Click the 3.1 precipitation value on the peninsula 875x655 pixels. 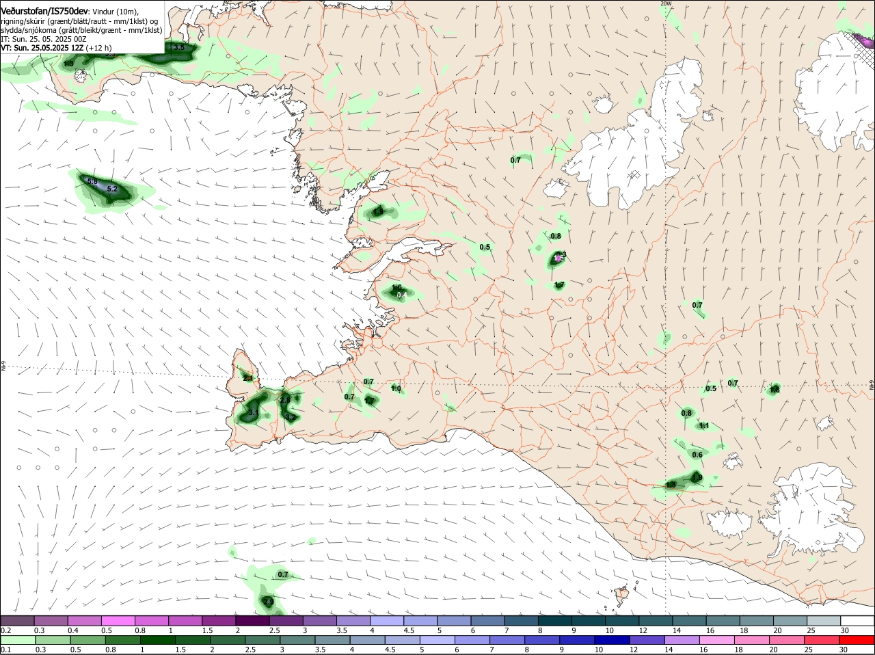[x=253, y=413]
